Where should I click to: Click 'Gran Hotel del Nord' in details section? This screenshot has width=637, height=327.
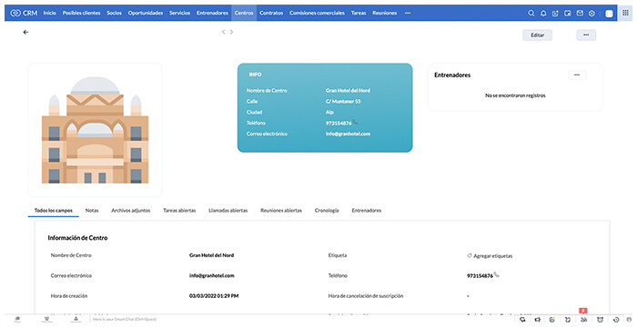(x=211, y=255)
